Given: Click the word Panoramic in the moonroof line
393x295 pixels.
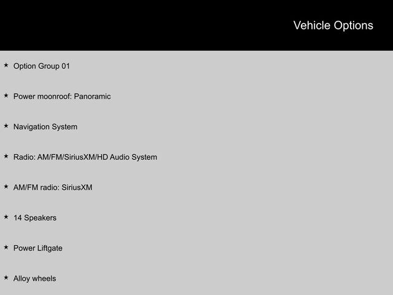Looking at the screenshot, I should point(92,96).
